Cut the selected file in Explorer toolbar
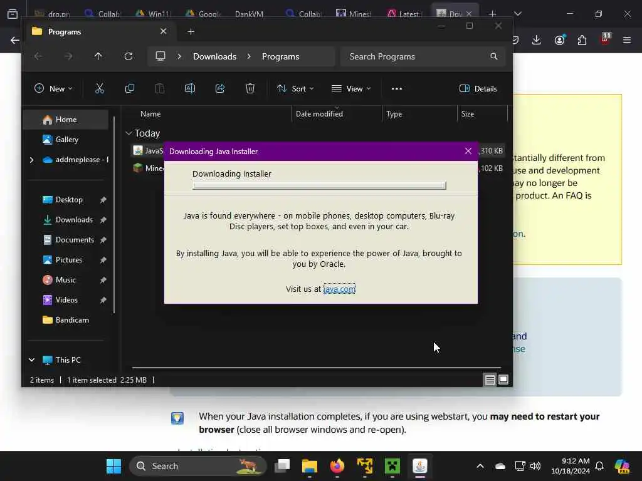 (100, 89)
